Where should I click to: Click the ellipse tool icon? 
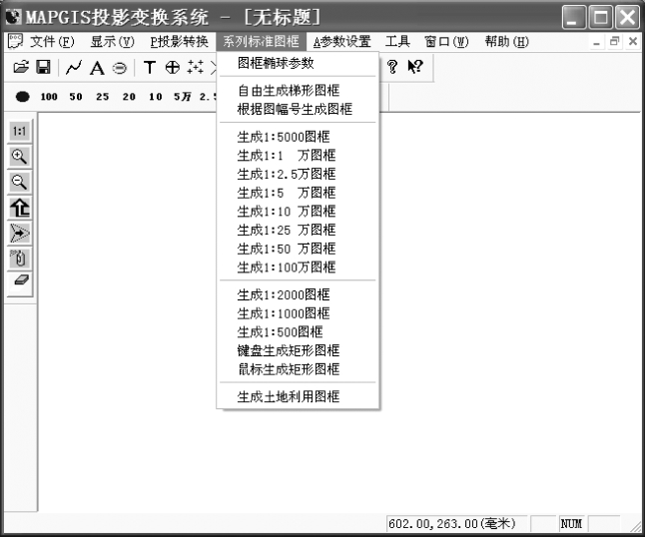pos(120,68)
